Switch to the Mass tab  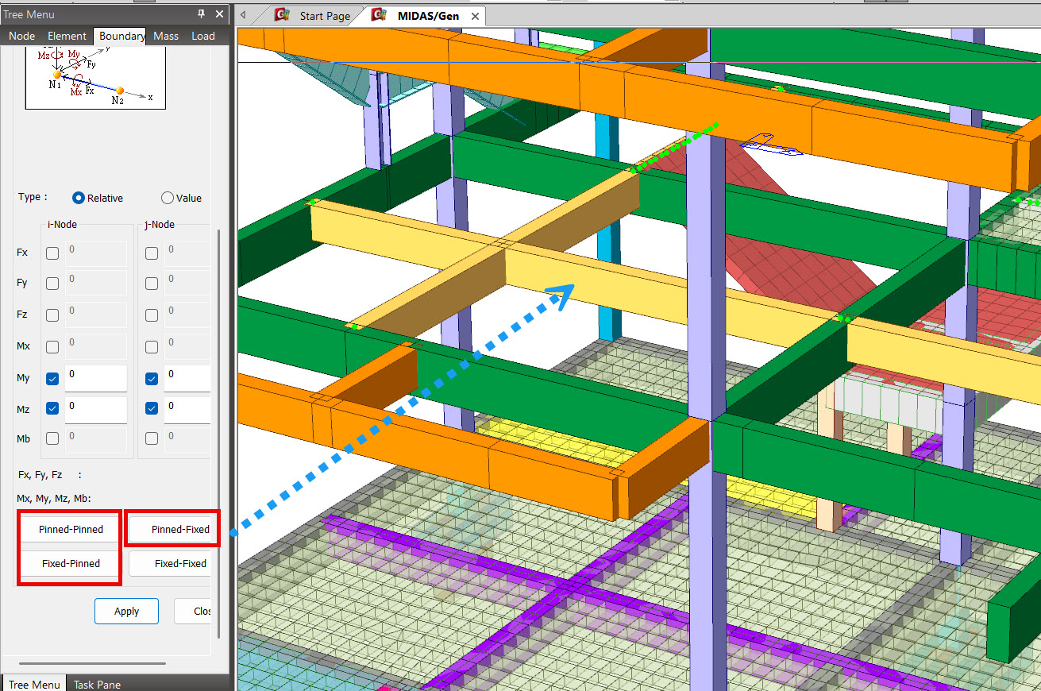coord(166,36)
